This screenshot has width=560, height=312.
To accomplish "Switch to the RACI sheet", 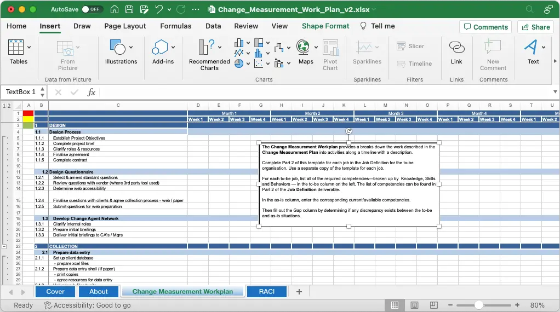I will (x=266, y=292).
